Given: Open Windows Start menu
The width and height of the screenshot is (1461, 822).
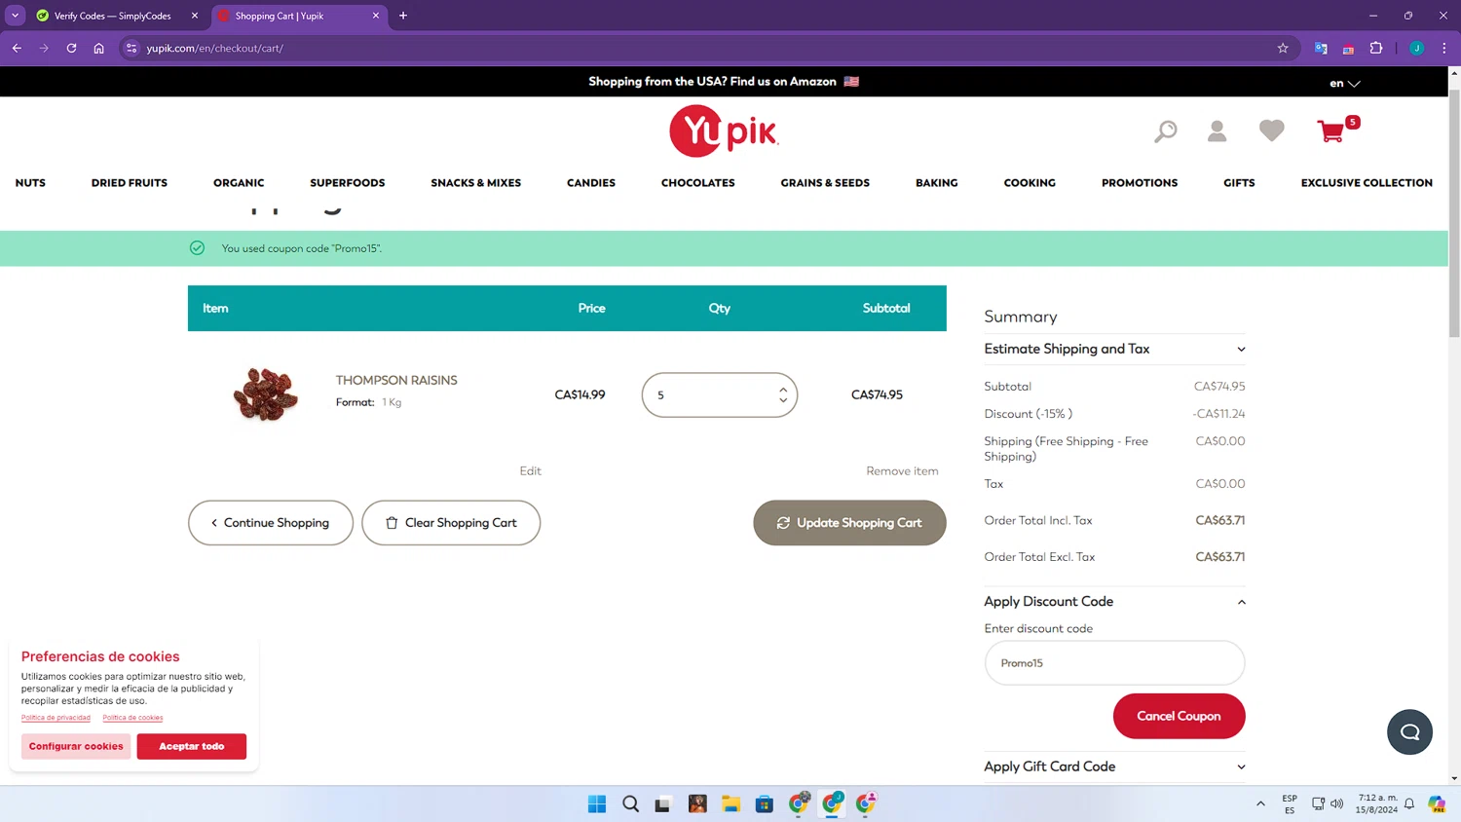Looking at the screenshot, I should tap(597, 803).
